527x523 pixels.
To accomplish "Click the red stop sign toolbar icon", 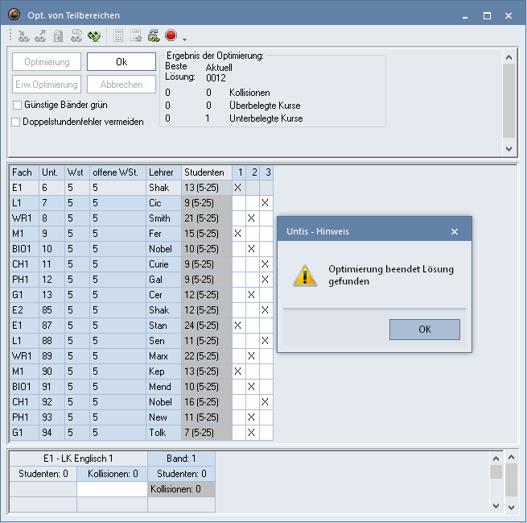I will (171, 35).
